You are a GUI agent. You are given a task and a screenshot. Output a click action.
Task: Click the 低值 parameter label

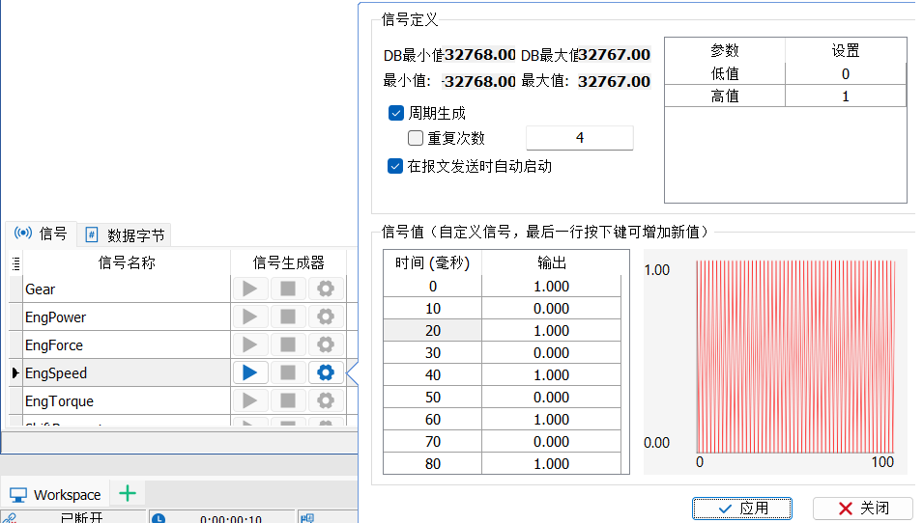coord(725,74)
